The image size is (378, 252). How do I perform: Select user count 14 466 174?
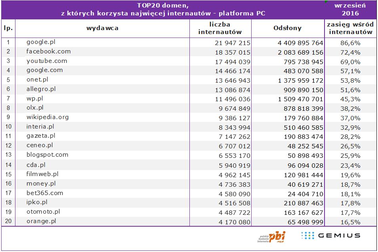tap(233, 71)
